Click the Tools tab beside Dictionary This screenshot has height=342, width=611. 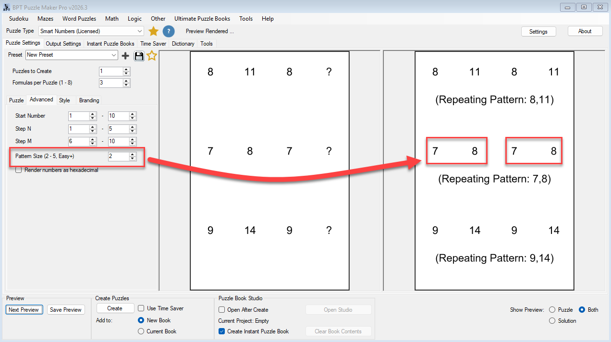pos(207,44)
